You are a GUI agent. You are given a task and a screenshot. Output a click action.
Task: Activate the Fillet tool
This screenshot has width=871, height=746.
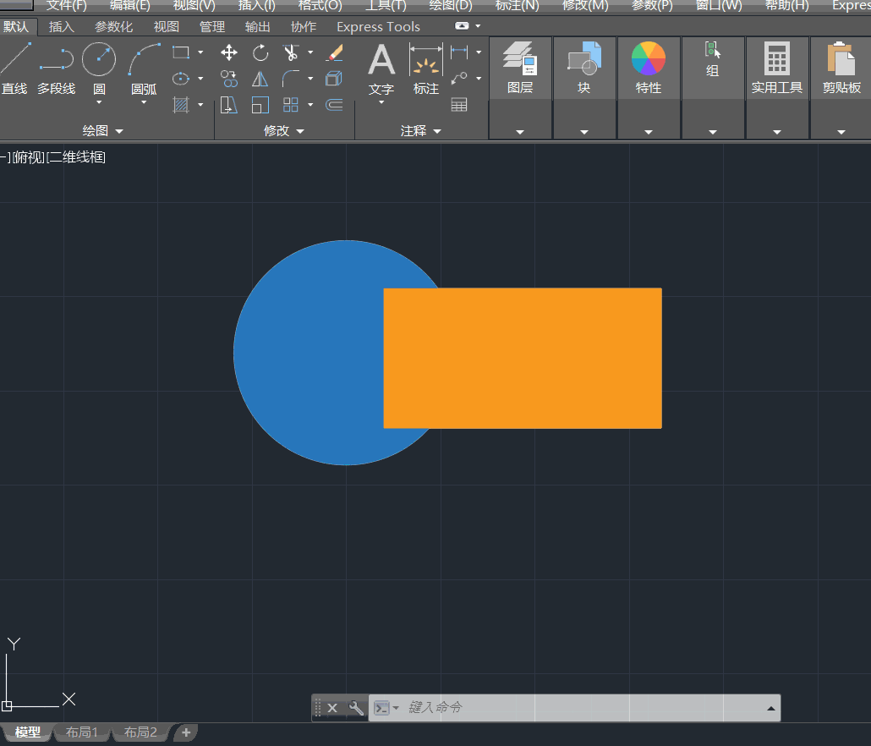click(x=291, y=79)
